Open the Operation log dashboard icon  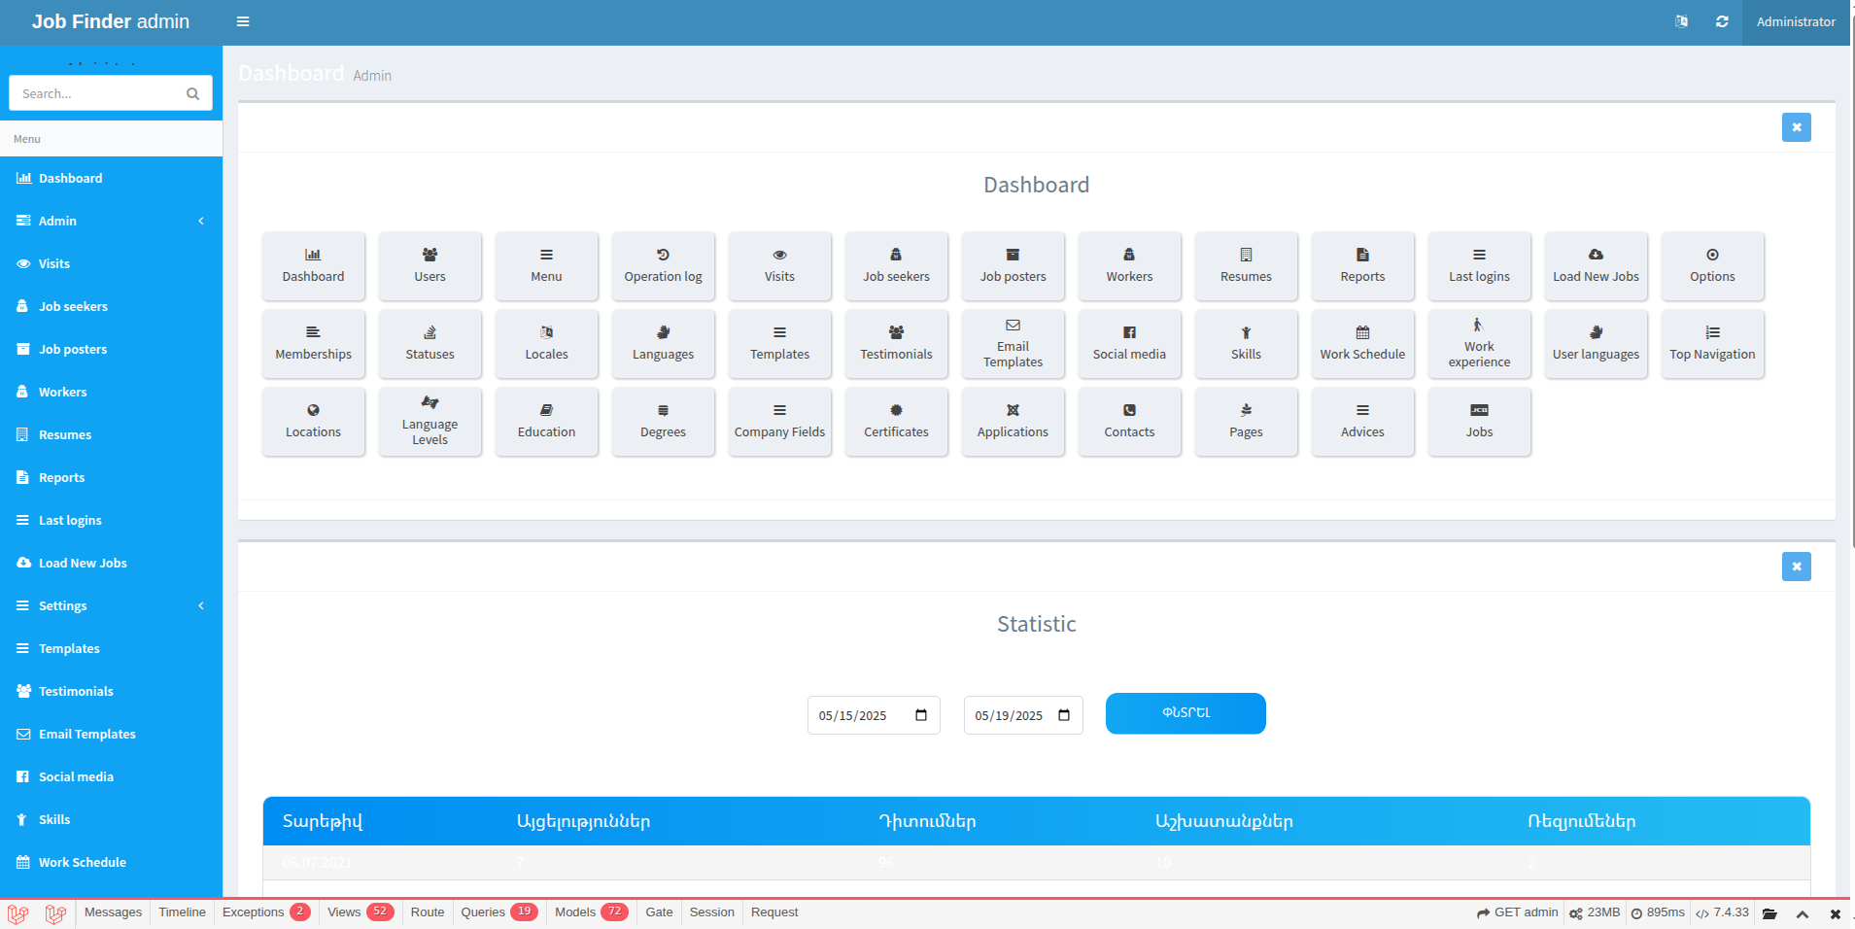(x=663, y=265)
